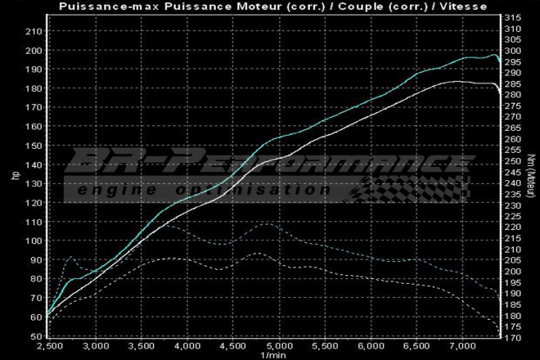
Task: Click the 200 value on the hp axis
Action: click(x=34, y=51)
